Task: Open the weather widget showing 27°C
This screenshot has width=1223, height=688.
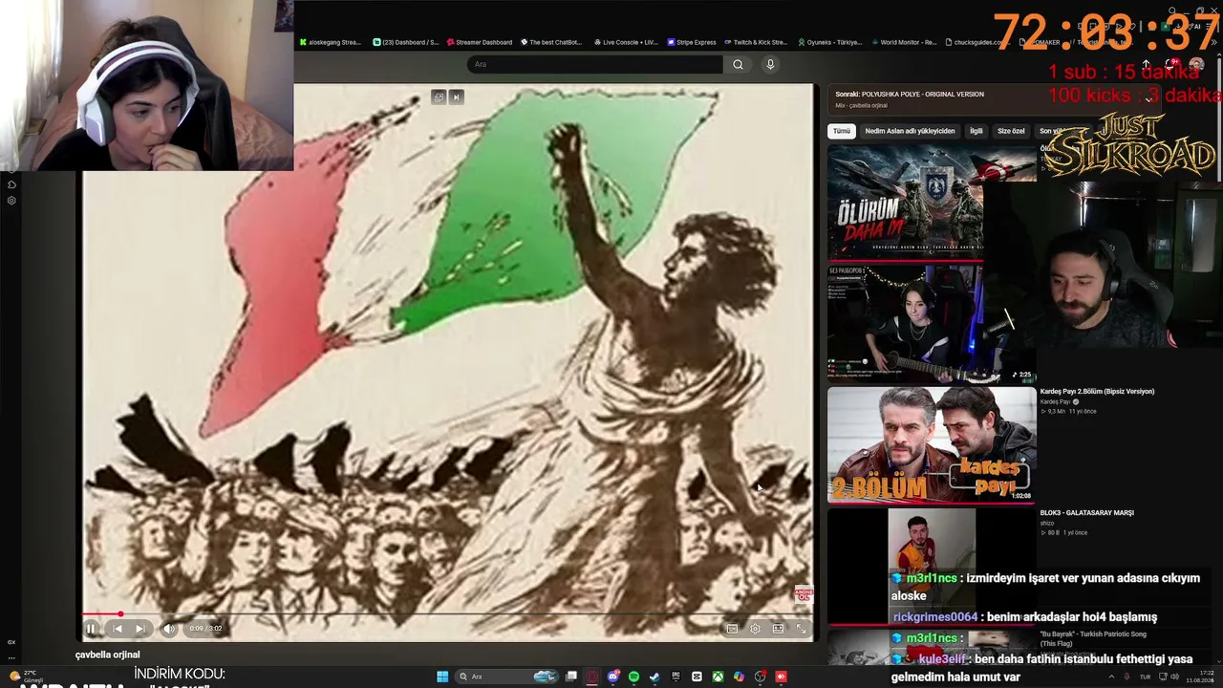Action: coord(29,676)
